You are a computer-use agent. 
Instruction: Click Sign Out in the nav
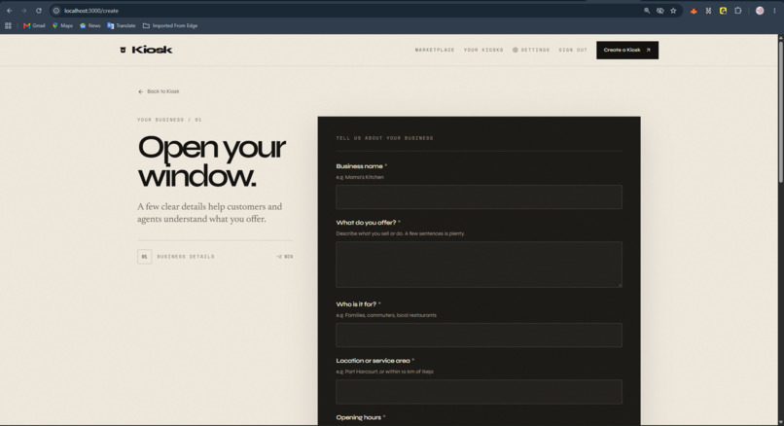pyautogui.click(x=573, y=50)
